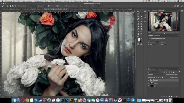
Task: Toggle visibility of top layer Слой 0
Action: click(x=149, y=80)
